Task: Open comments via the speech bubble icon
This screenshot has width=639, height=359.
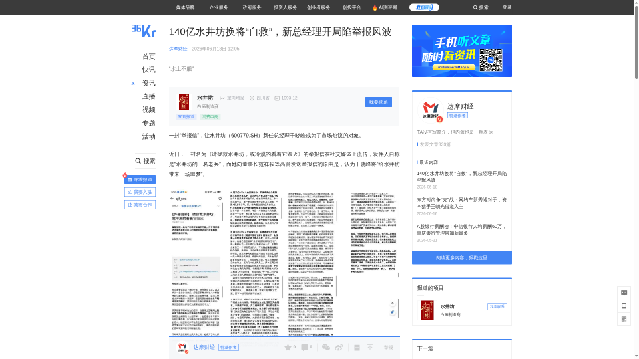Action: [x=304, y=347]
